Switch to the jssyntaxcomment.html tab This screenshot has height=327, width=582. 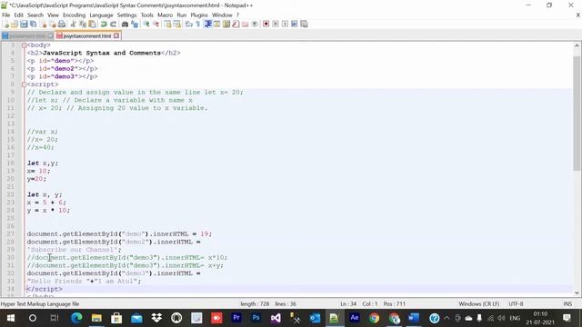click(87, 36)
